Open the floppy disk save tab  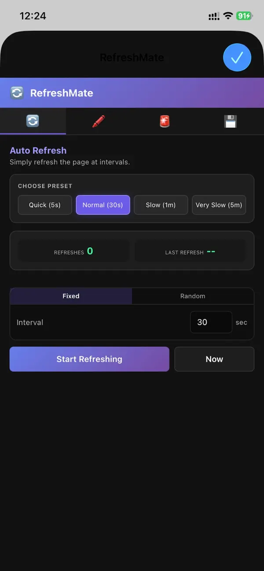231,121
